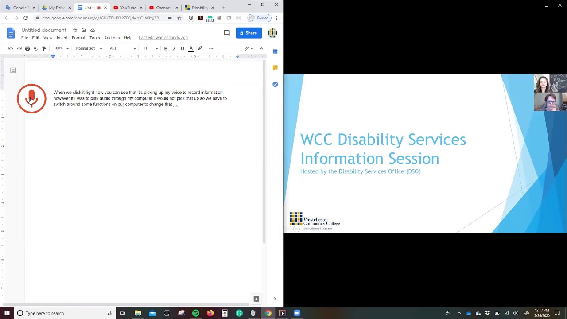Open Chrome three-dot menu
The image size is (567, 319).
[277, 18]
